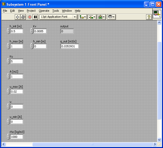Click the Pause button in toolbar
The width and height of the screenshot is (163, 148).
pyautogui.click(x=35, y=17)
